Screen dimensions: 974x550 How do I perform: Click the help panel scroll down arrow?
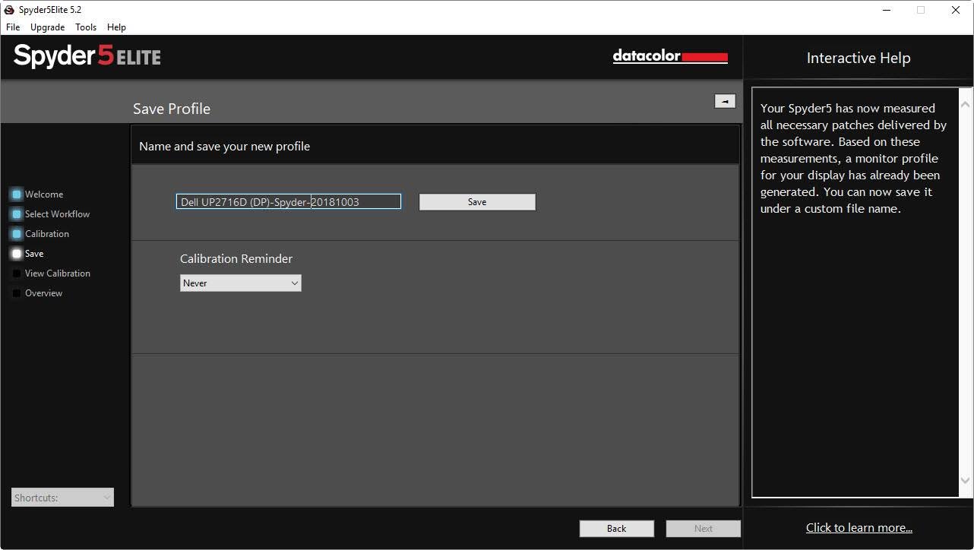(x=966, y=480)
